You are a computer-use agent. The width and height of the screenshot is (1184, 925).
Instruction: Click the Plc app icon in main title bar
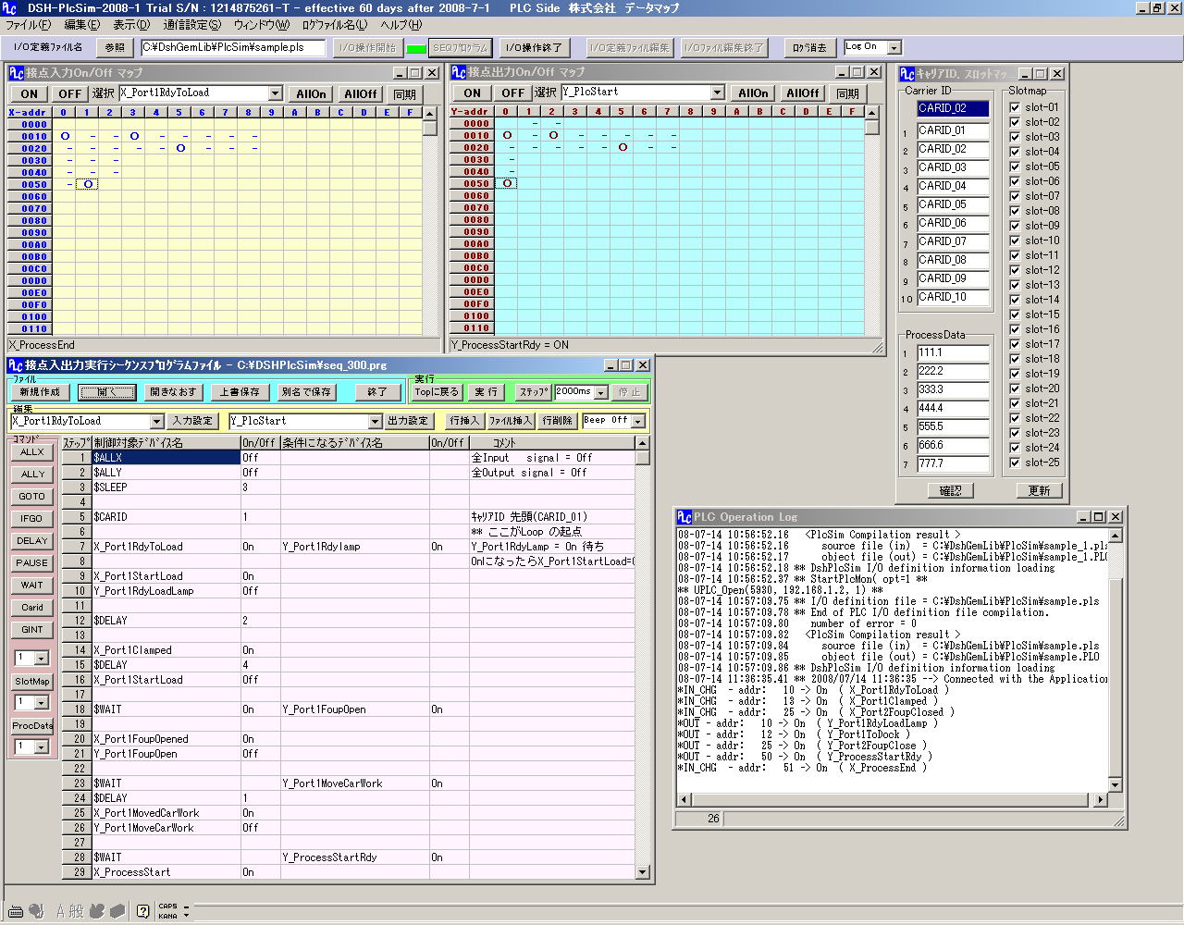(9, 8)
